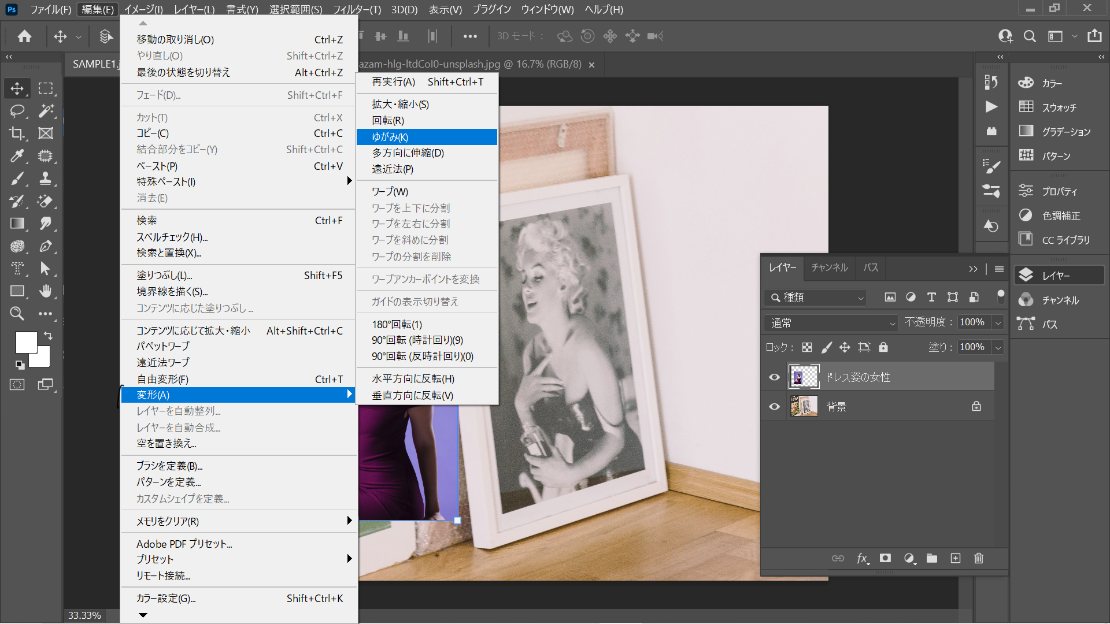The image size is (1110, 624).
Task: Toggle lock transparent pixels button
Action: point(807,347)
